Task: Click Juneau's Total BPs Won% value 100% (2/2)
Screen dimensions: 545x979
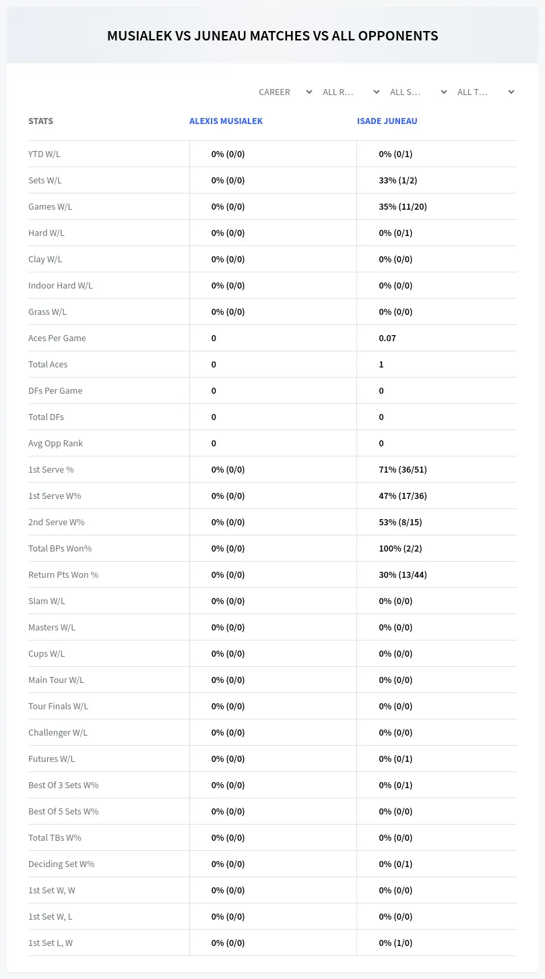Action: 400,548
